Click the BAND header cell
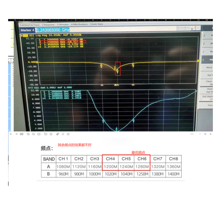The image size is (221, 205). click(49, 159)
